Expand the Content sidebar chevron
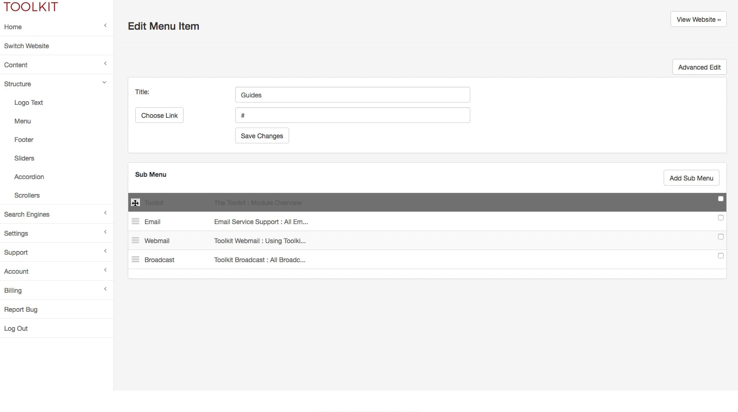 point(105,64)
